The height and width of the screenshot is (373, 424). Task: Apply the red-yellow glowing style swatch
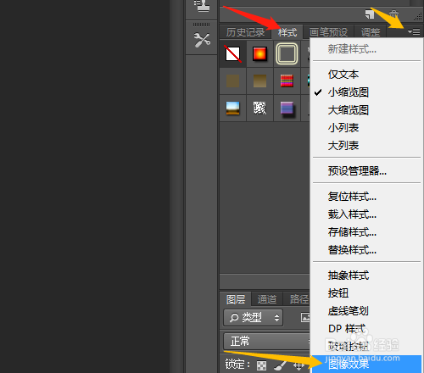coord(259,53)
